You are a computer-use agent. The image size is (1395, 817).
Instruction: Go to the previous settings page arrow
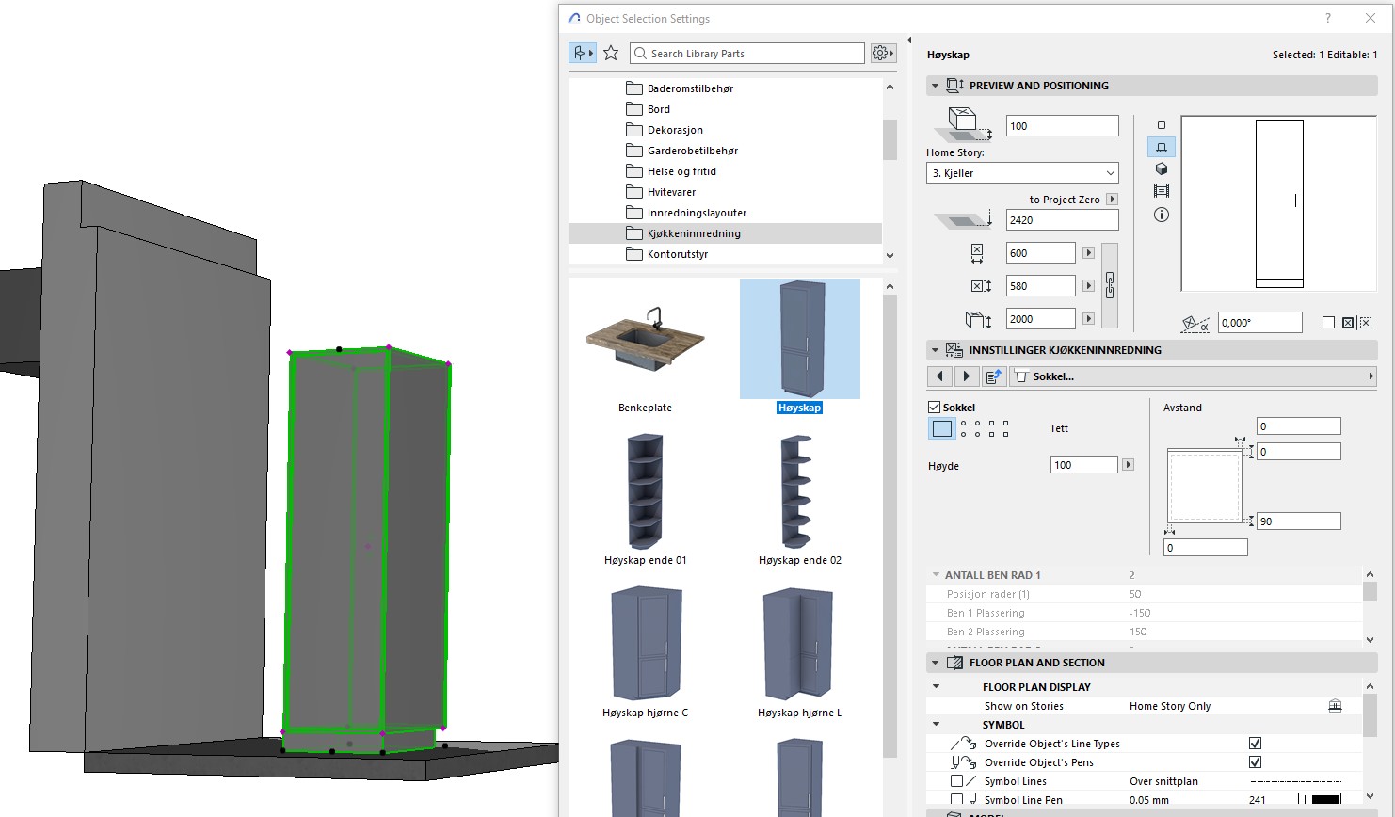coord(939,376)
